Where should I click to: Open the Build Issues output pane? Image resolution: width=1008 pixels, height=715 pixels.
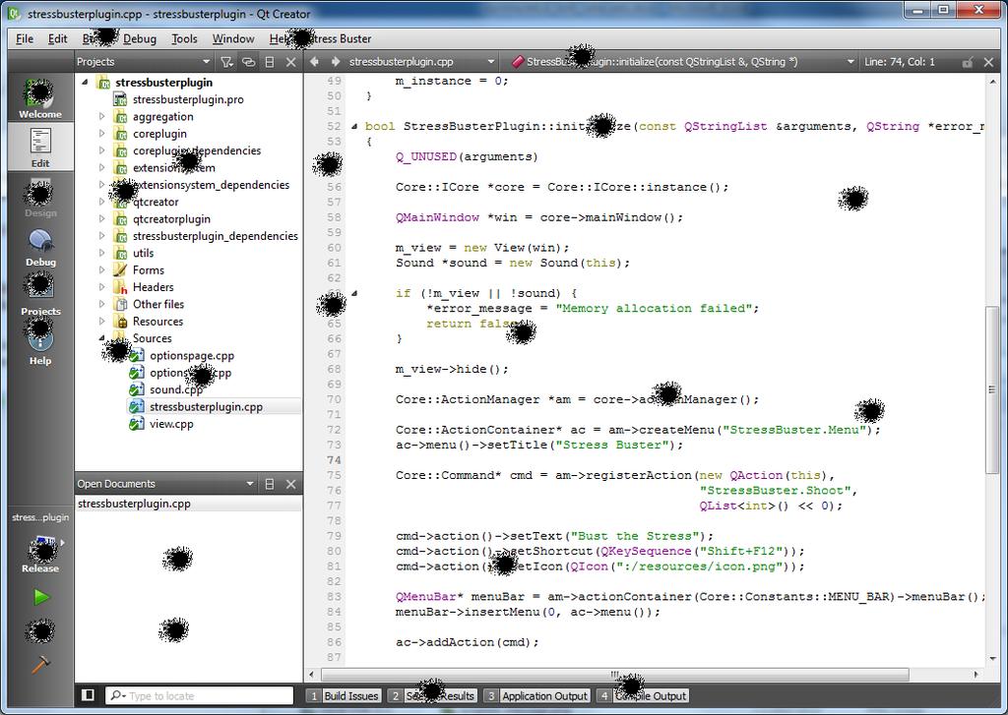344,695
